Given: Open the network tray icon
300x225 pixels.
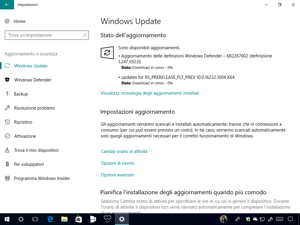Looking at the screenshot, I should click(262, 219).
